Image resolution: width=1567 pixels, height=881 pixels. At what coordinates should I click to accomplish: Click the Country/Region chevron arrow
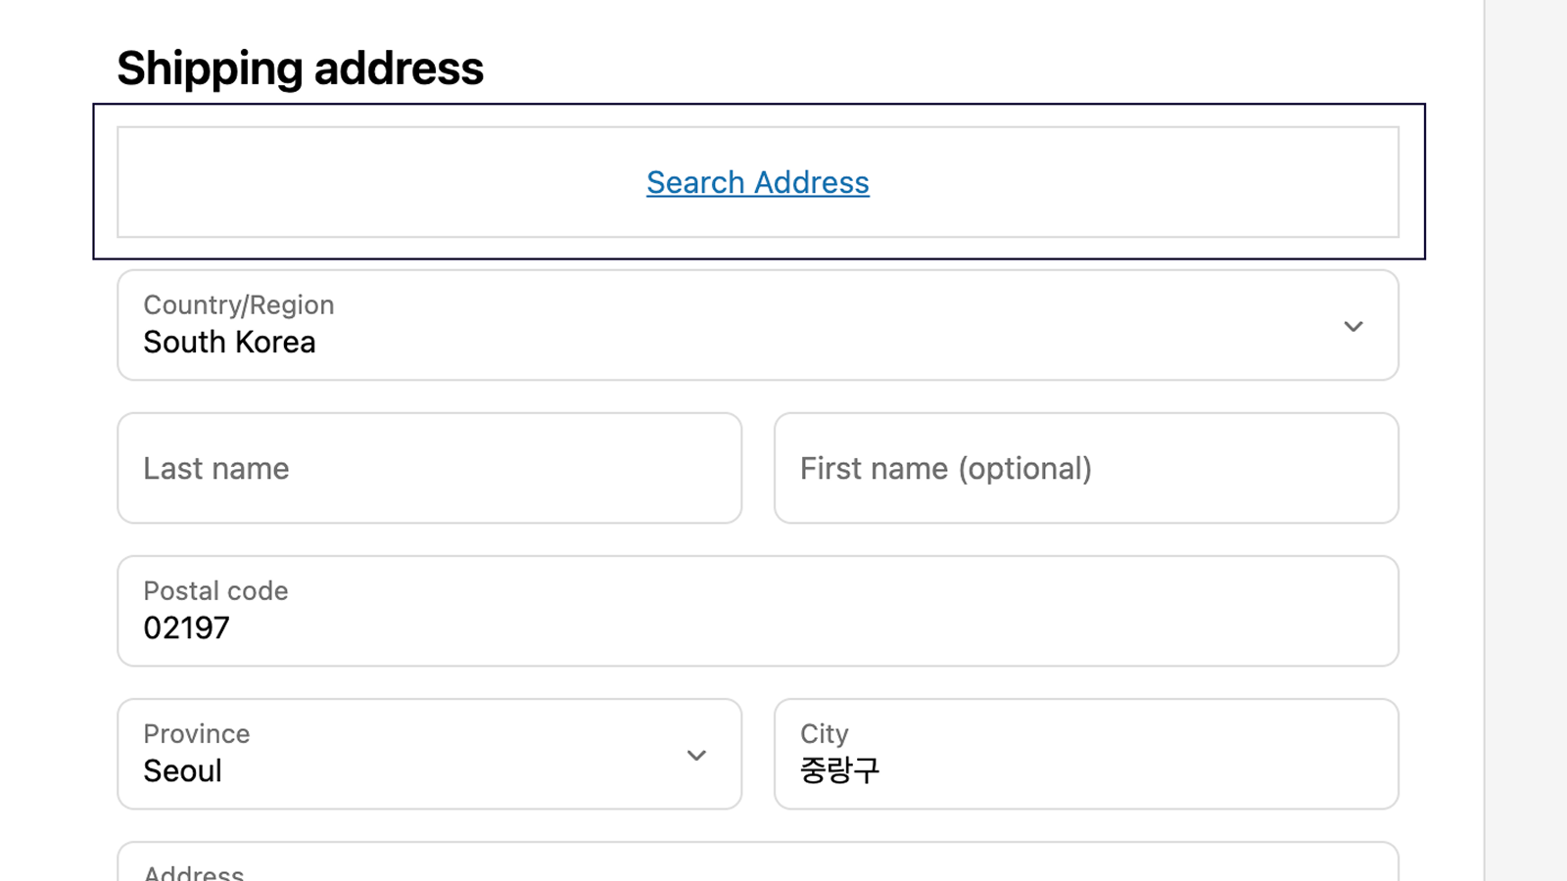point(1353,326)
